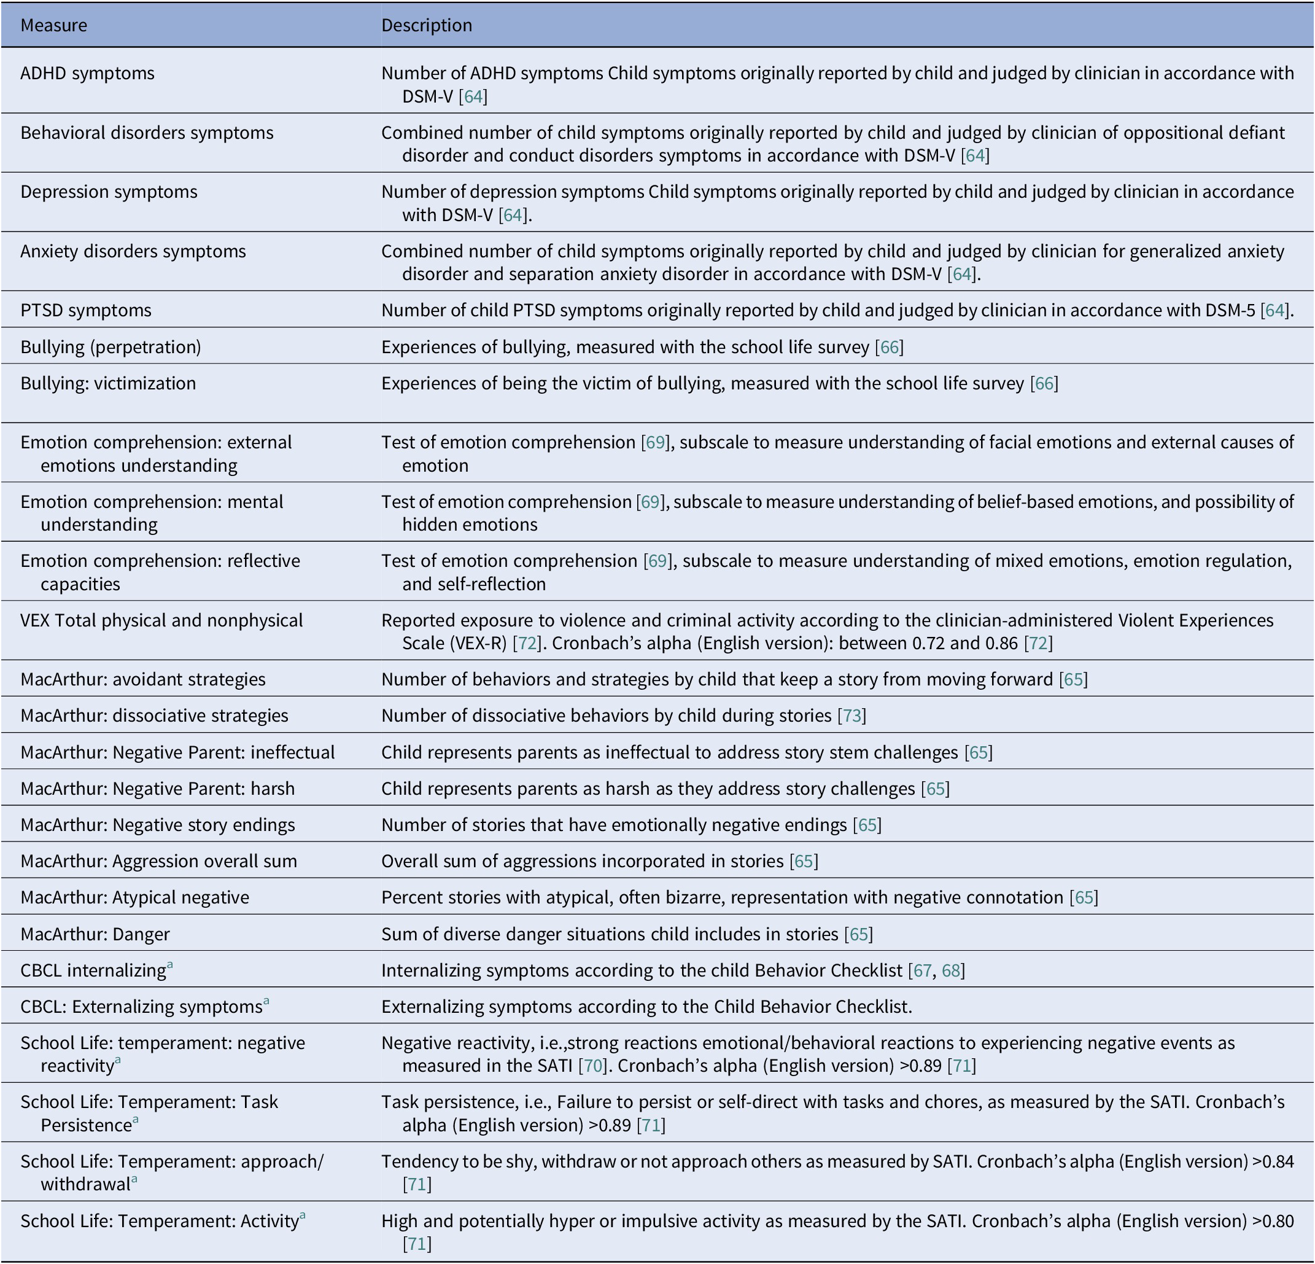Click the Measure column header
1315x1264 pixels.
pyautogui.click(x=53, y=26)
